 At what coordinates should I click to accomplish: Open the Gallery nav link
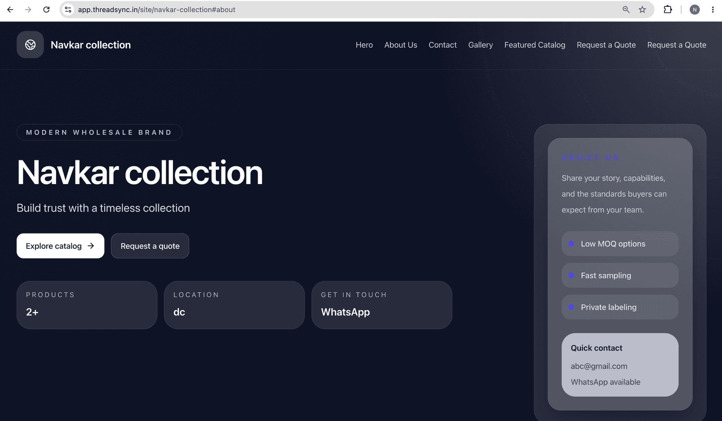pos(480,45)
